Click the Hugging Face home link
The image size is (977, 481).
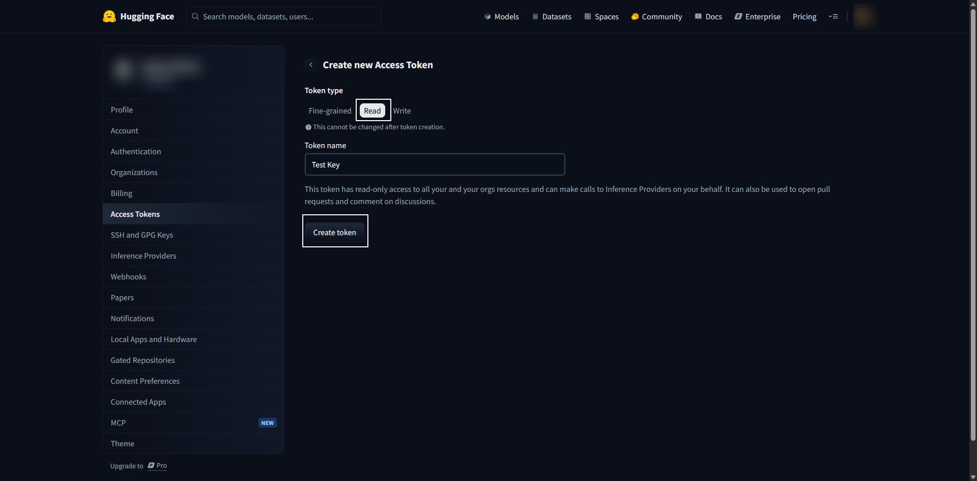[138, 16]
